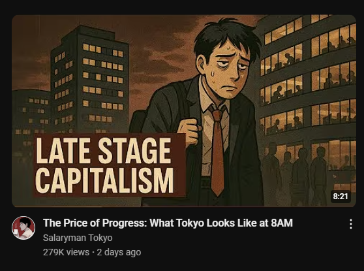Click the 'LATE STAGE' text on thumbnail

(x=104, y=151)
